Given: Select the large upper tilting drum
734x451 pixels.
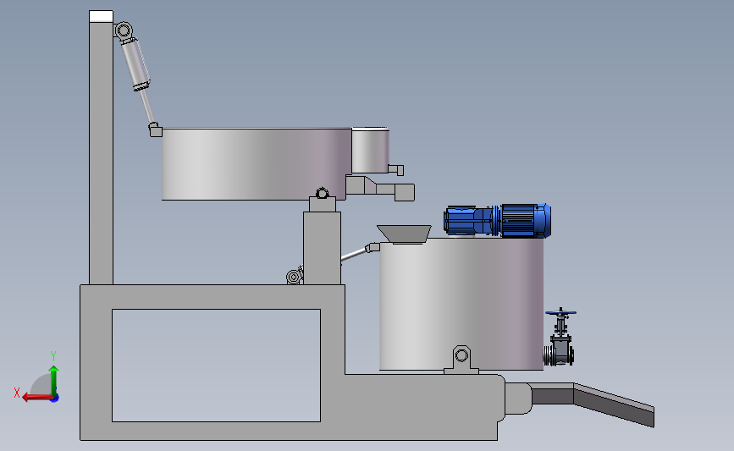Looking at the screenshot, I should pos(257,164).
